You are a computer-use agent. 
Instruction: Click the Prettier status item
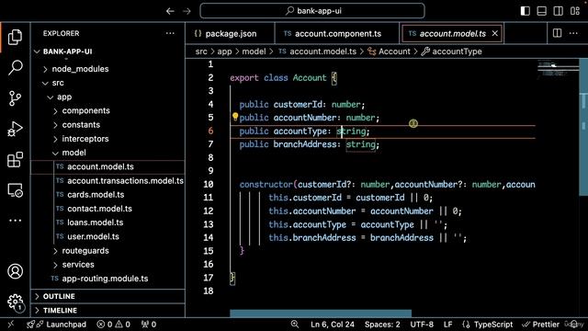pyautogui.click(x=540, y=325)
